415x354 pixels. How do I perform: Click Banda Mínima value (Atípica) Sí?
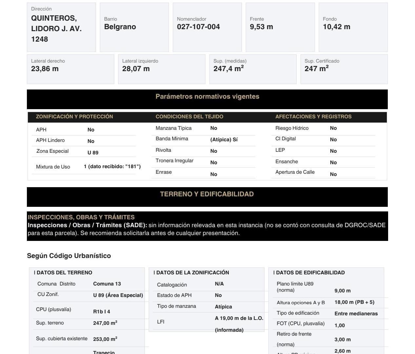[224, 140]
